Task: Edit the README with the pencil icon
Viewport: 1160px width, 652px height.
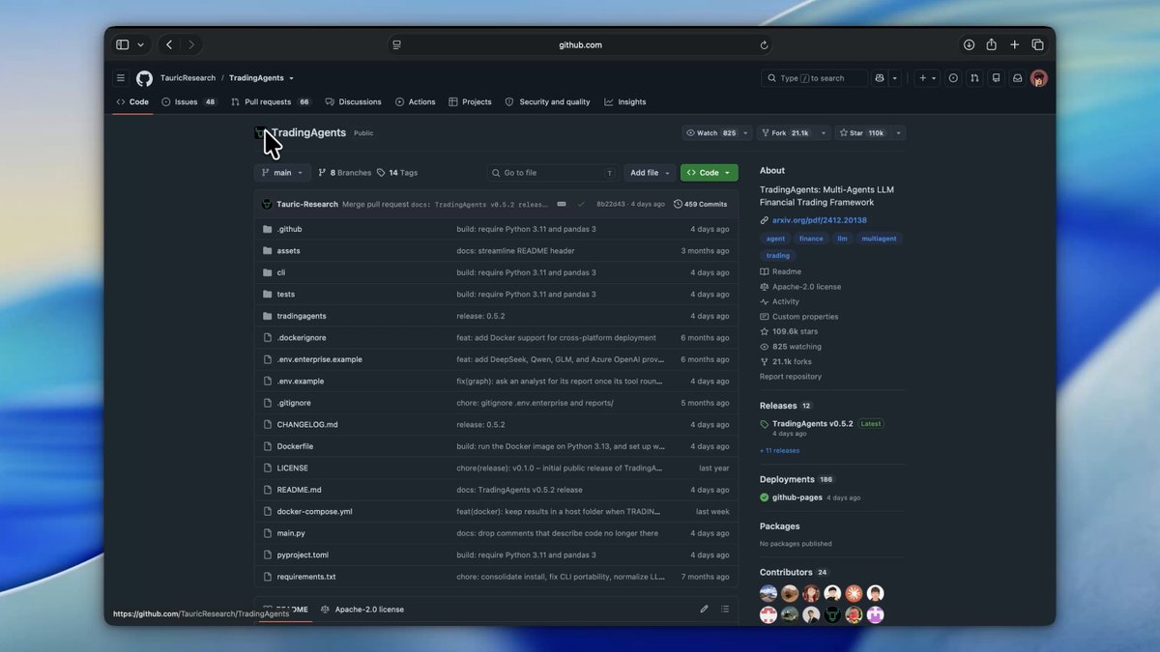Action: (x=704, y=609)
